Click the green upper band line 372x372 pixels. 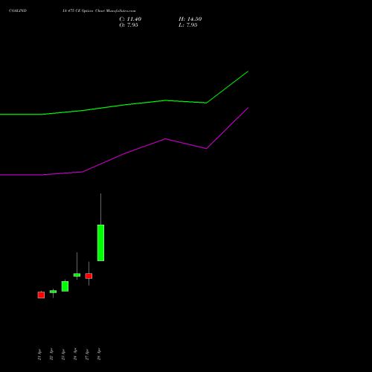[x=124, y=105]
